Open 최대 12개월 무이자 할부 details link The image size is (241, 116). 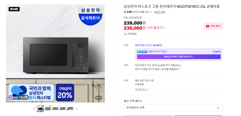click(x=158, y=69)
